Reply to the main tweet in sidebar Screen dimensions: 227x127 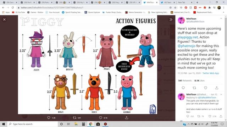(183, 88)
